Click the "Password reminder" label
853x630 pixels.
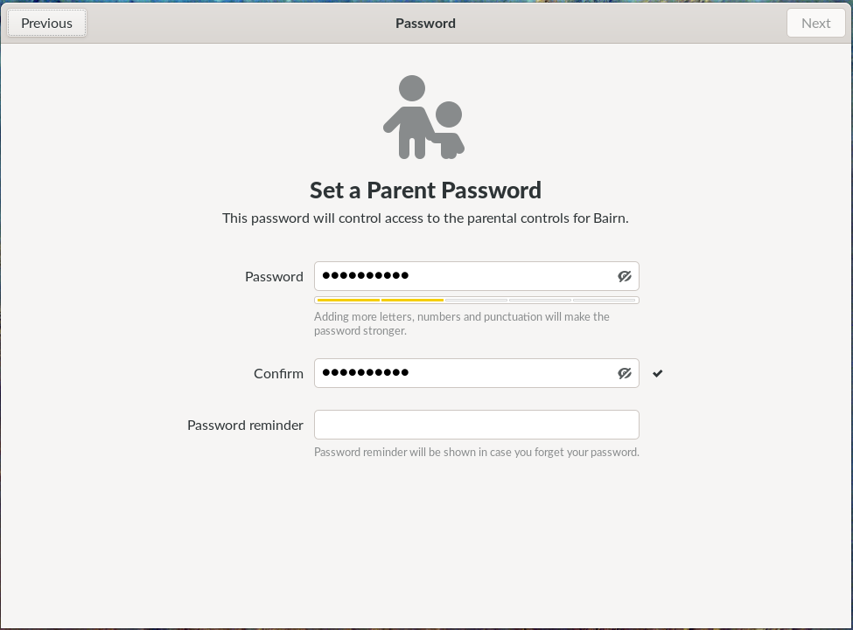(245, 426)
